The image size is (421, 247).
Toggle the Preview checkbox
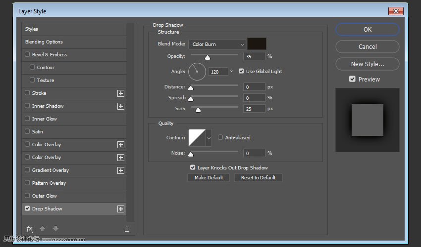point(352,79)
